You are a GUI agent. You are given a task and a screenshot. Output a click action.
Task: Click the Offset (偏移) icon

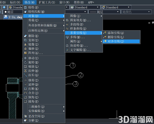[25, 49]
